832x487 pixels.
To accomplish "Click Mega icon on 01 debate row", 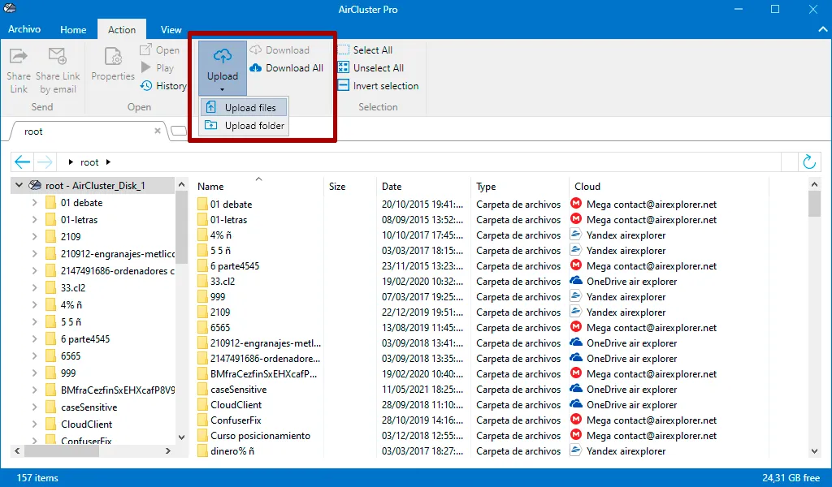I will (x=576, y=204).
